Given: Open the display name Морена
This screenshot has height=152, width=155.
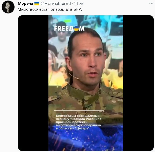Looking at the screenshot, I should point(25,3).
